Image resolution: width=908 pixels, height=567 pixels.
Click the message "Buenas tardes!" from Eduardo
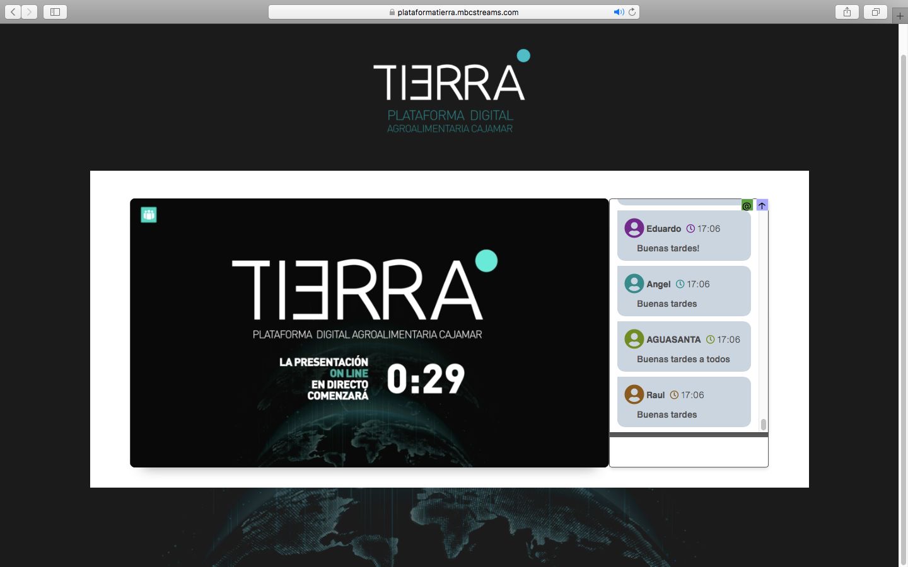point(668,248)
